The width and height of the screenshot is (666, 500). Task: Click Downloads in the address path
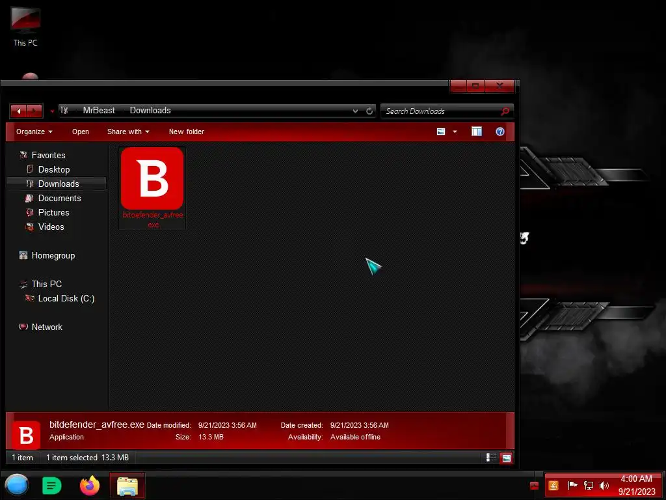coord(150,111)
